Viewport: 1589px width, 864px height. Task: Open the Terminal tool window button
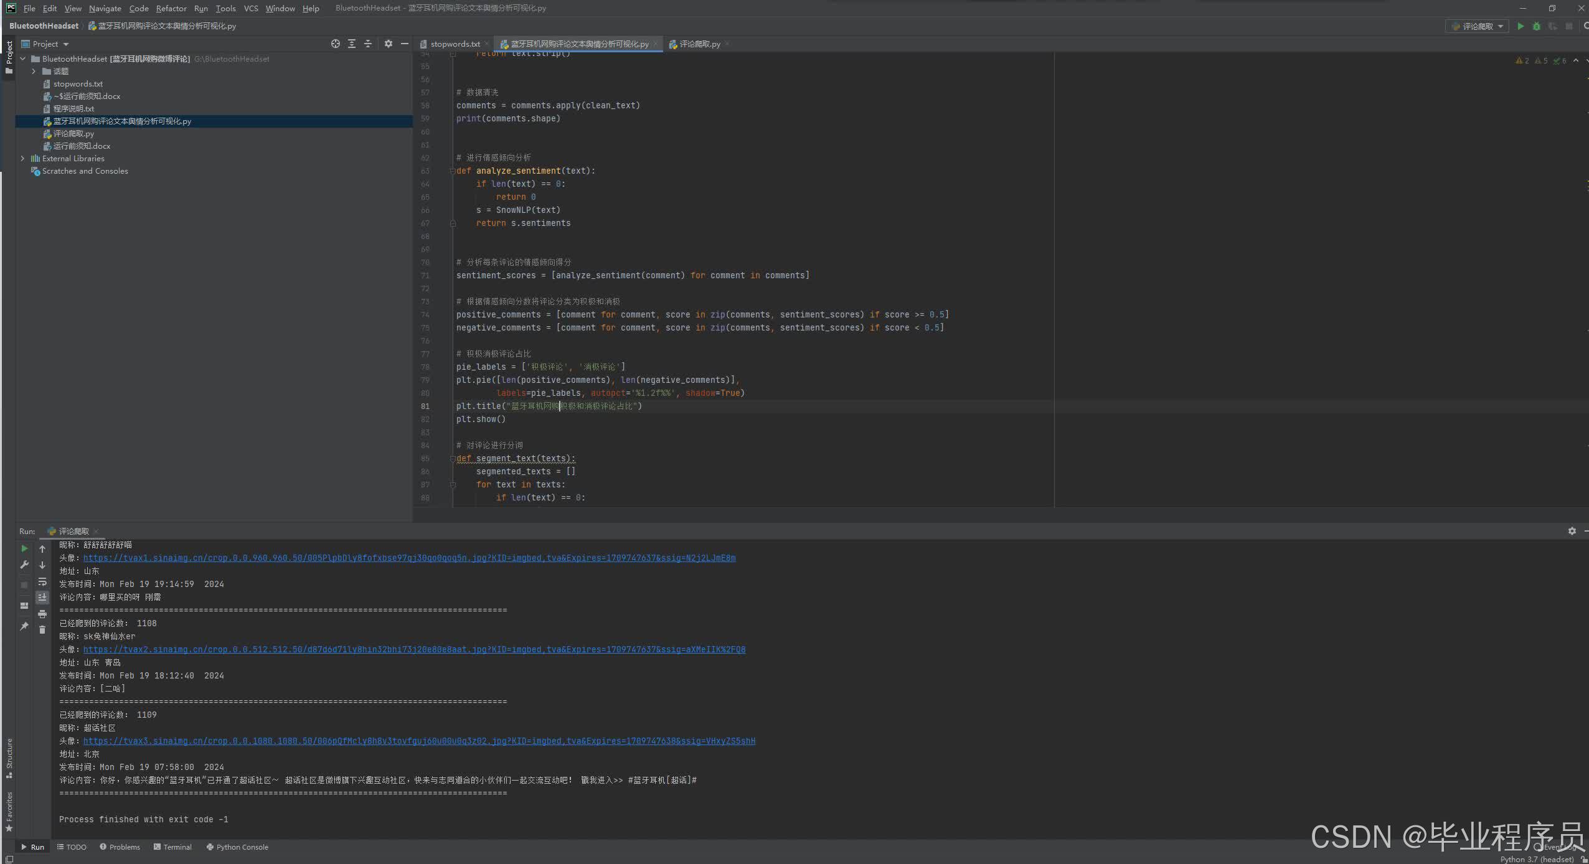click(172, 847)
